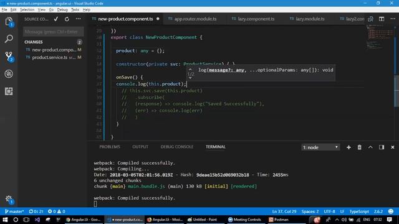
Task: Open the Selection menu
Action: [x=27, y=10]
